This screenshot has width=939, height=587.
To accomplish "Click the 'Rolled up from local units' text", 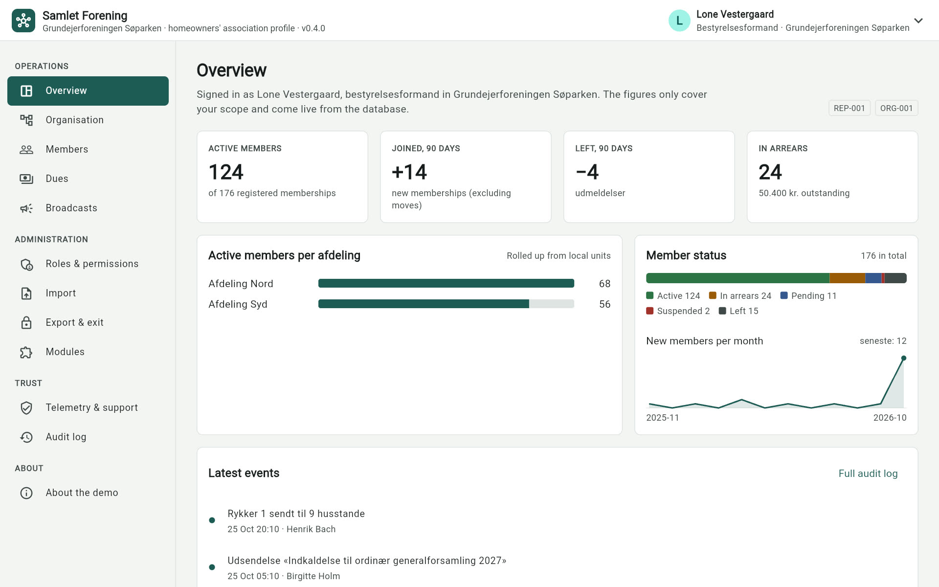I will [559, 255].
